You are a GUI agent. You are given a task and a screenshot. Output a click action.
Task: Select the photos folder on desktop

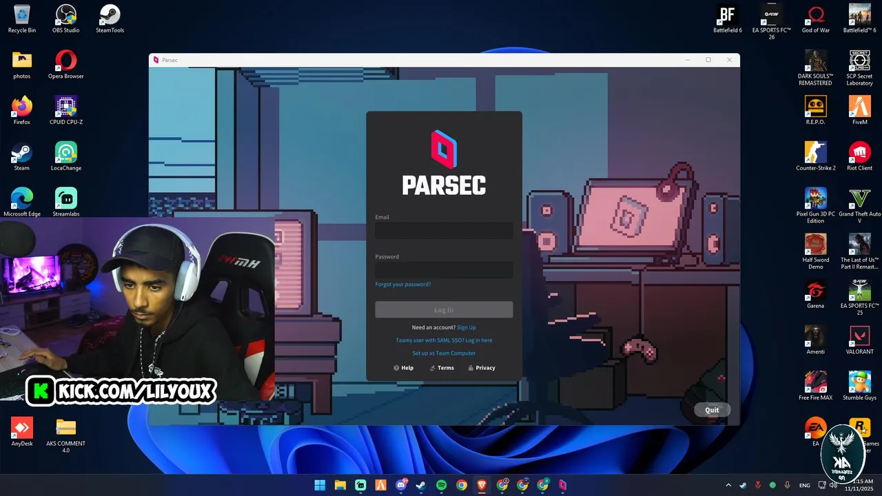[x=22, y=65]
